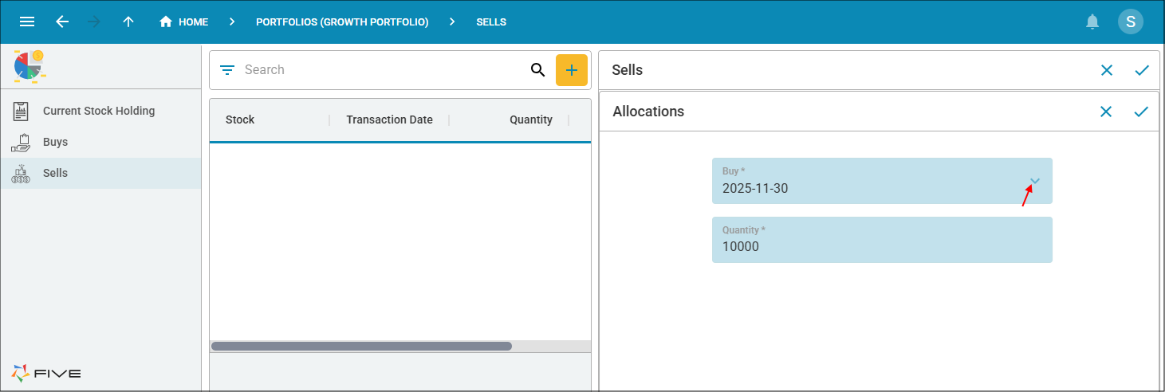Click into the Search field
1165x392 pixels.
tap(383, 70)
